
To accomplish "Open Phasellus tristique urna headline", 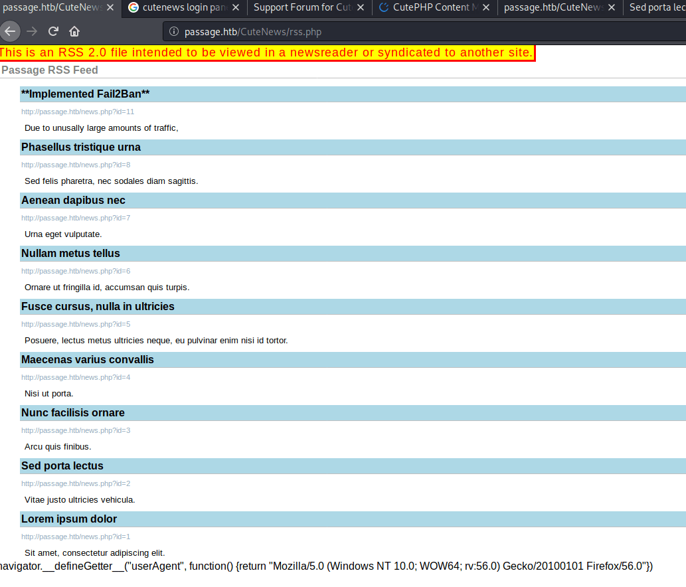I will tap(81, 147).
